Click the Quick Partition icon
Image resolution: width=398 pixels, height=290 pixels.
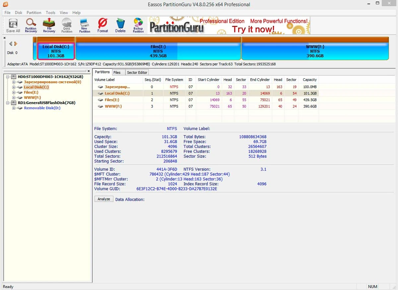[x=67, y=25]
